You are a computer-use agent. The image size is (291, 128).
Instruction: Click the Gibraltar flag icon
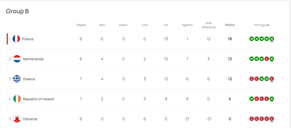[x=17, y=119]
